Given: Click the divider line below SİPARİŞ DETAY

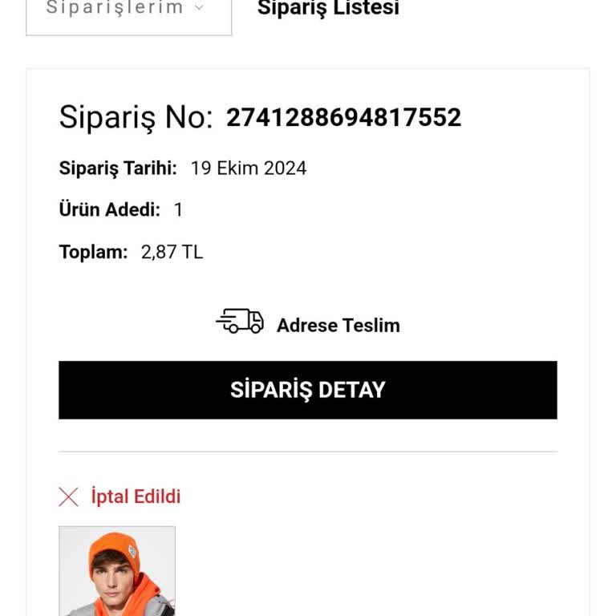Looking at the screenshot, I should 308,452.
